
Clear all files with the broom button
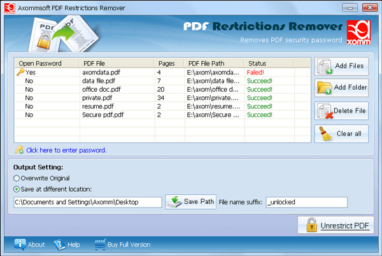tap(341, 134)
